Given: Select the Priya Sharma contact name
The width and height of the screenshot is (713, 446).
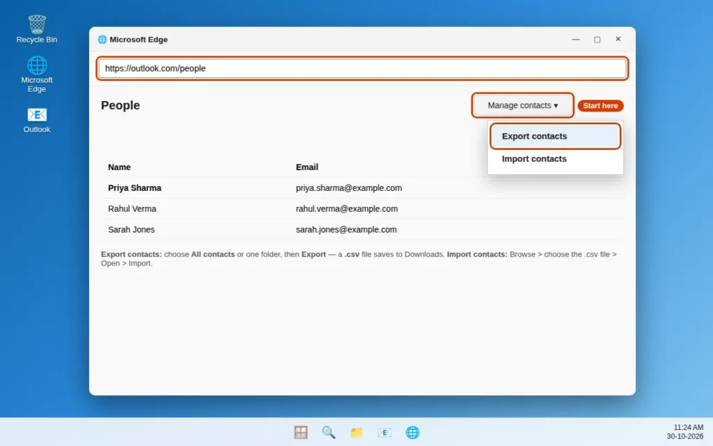Looking at the screenshot, I should (134, 188).
